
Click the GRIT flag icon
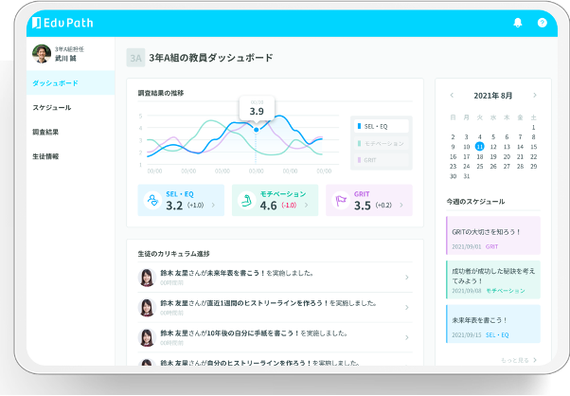click(x=341, y=200)
